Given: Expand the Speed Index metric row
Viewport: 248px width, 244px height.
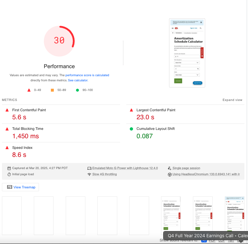Looking at the screenshot, I should coord(22,148).
